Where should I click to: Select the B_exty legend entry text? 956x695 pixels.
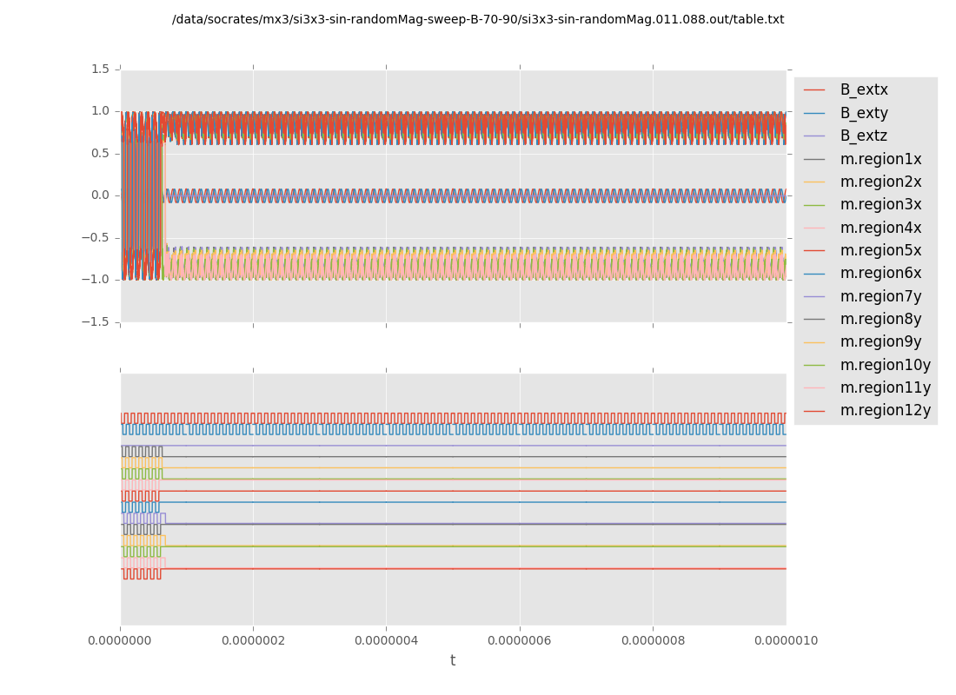click(863, 113)
